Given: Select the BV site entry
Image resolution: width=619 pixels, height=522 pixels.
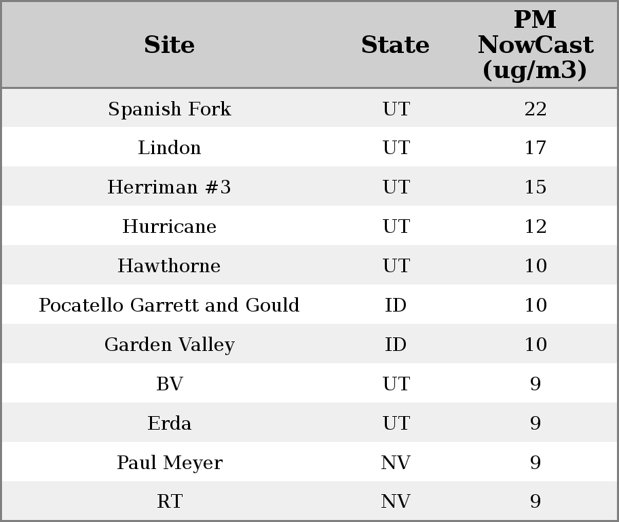Looking at the screenshot, I should (x=169, y=384).
